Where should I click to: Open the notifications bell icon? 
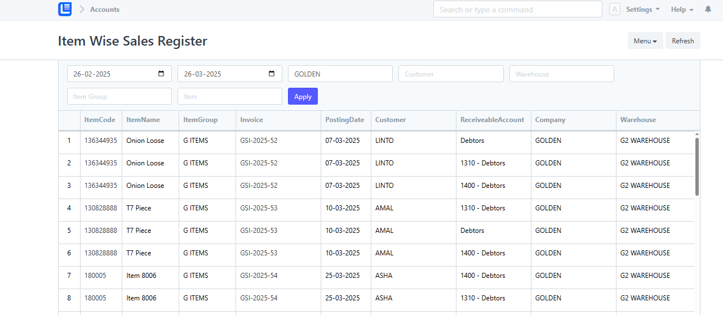click(708, 10)
